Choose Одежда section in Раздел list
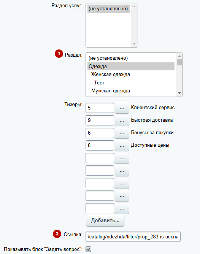Screen dimensions: 200x254 click(x=131, y=67)
